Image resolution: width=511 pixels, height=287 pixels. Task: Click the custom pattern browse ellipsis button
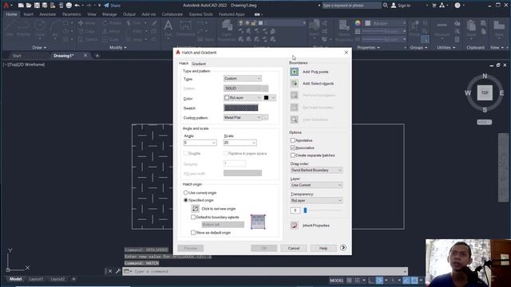[x=265, y=117]
